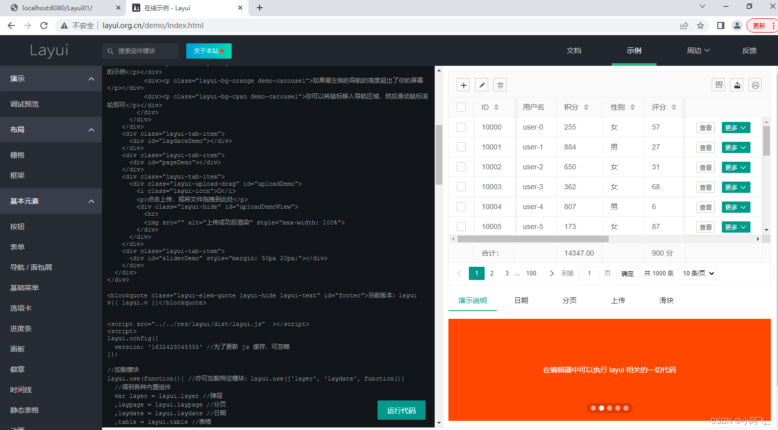The width and height of the screenshot is (778, 430).
Task: Open the 10 条/页 page size dropdown
Action: [697, 273]
